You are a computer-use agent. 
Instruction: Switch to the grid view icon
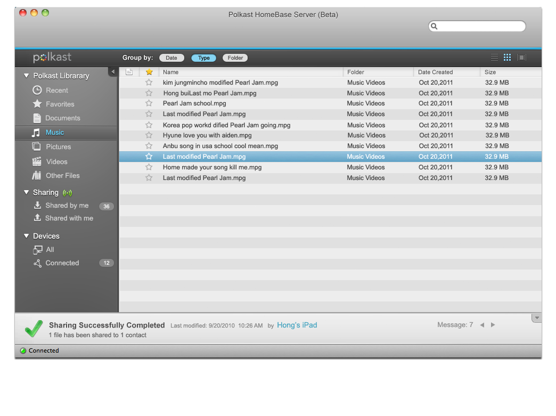pos(507,58)
